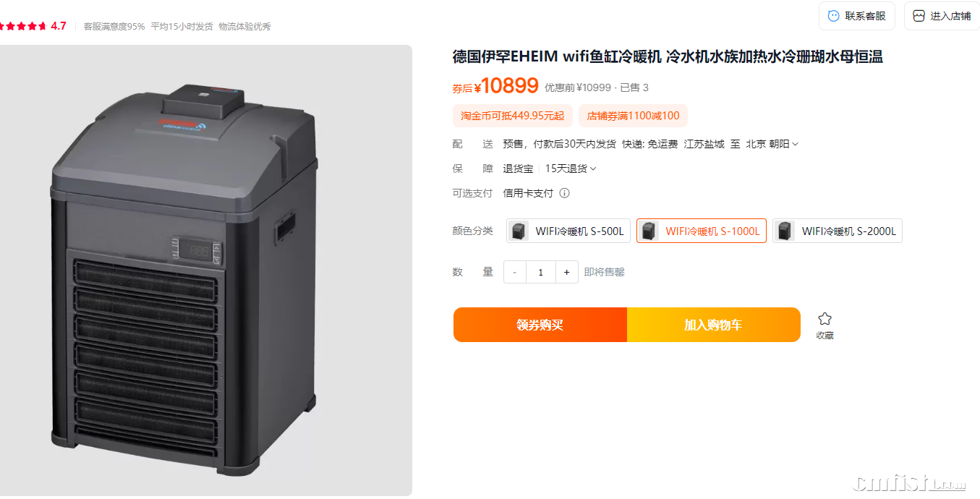Click the 加入购物车 button
Screen dimensions: 980x499
pos(714,325)
